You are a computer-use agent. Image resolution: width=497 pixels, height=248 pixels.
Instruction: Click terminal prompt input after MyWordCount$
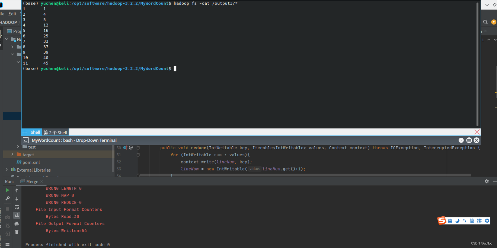[175, 69]
